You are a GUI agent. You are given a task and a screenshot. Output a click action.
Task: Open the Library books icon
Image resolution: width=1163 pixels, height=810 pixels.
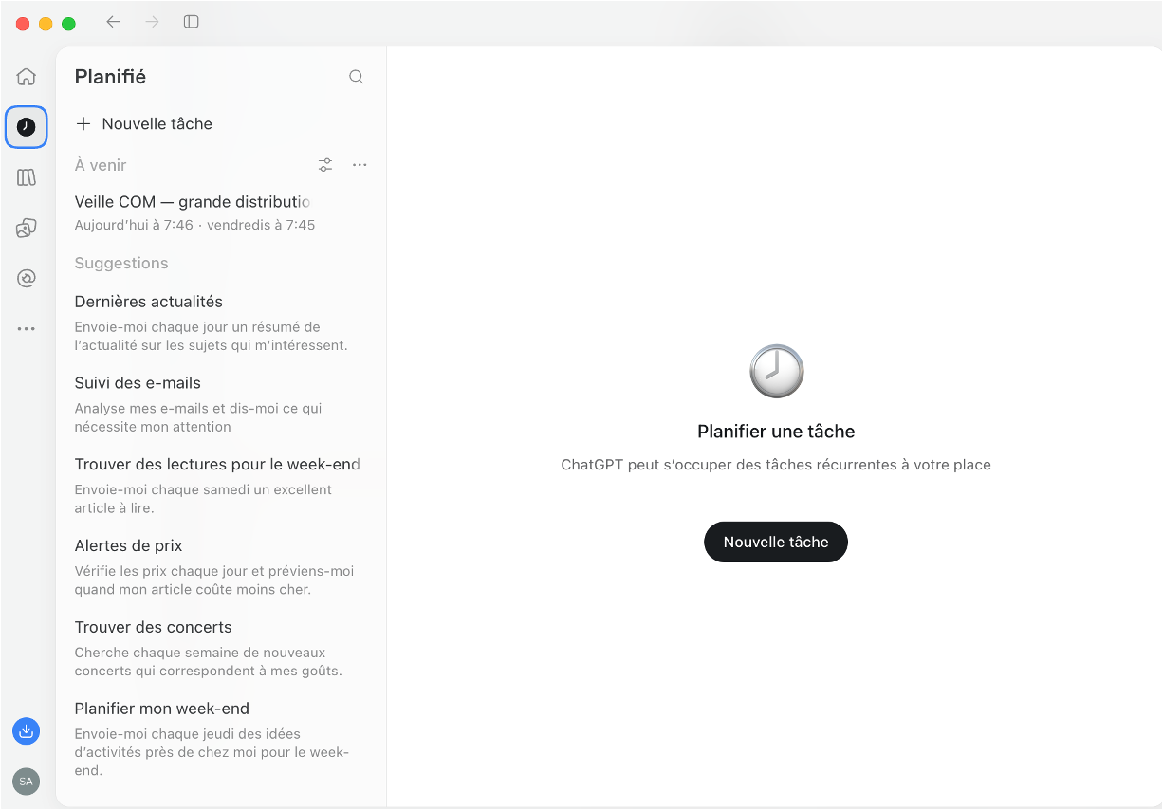[x=27, y=177]
